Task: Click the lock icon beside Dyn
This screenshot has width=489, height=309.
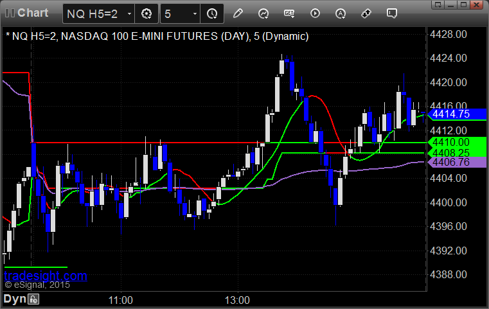Action: [33, 299]
